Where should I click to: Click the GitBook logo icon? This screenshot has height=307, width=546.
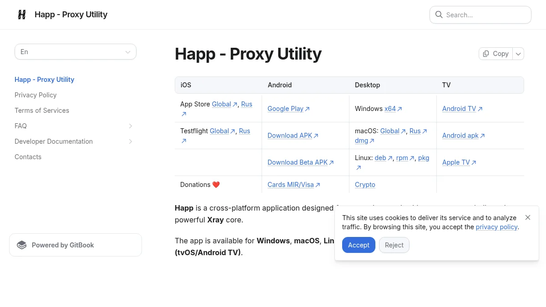[x=21, y=245]
